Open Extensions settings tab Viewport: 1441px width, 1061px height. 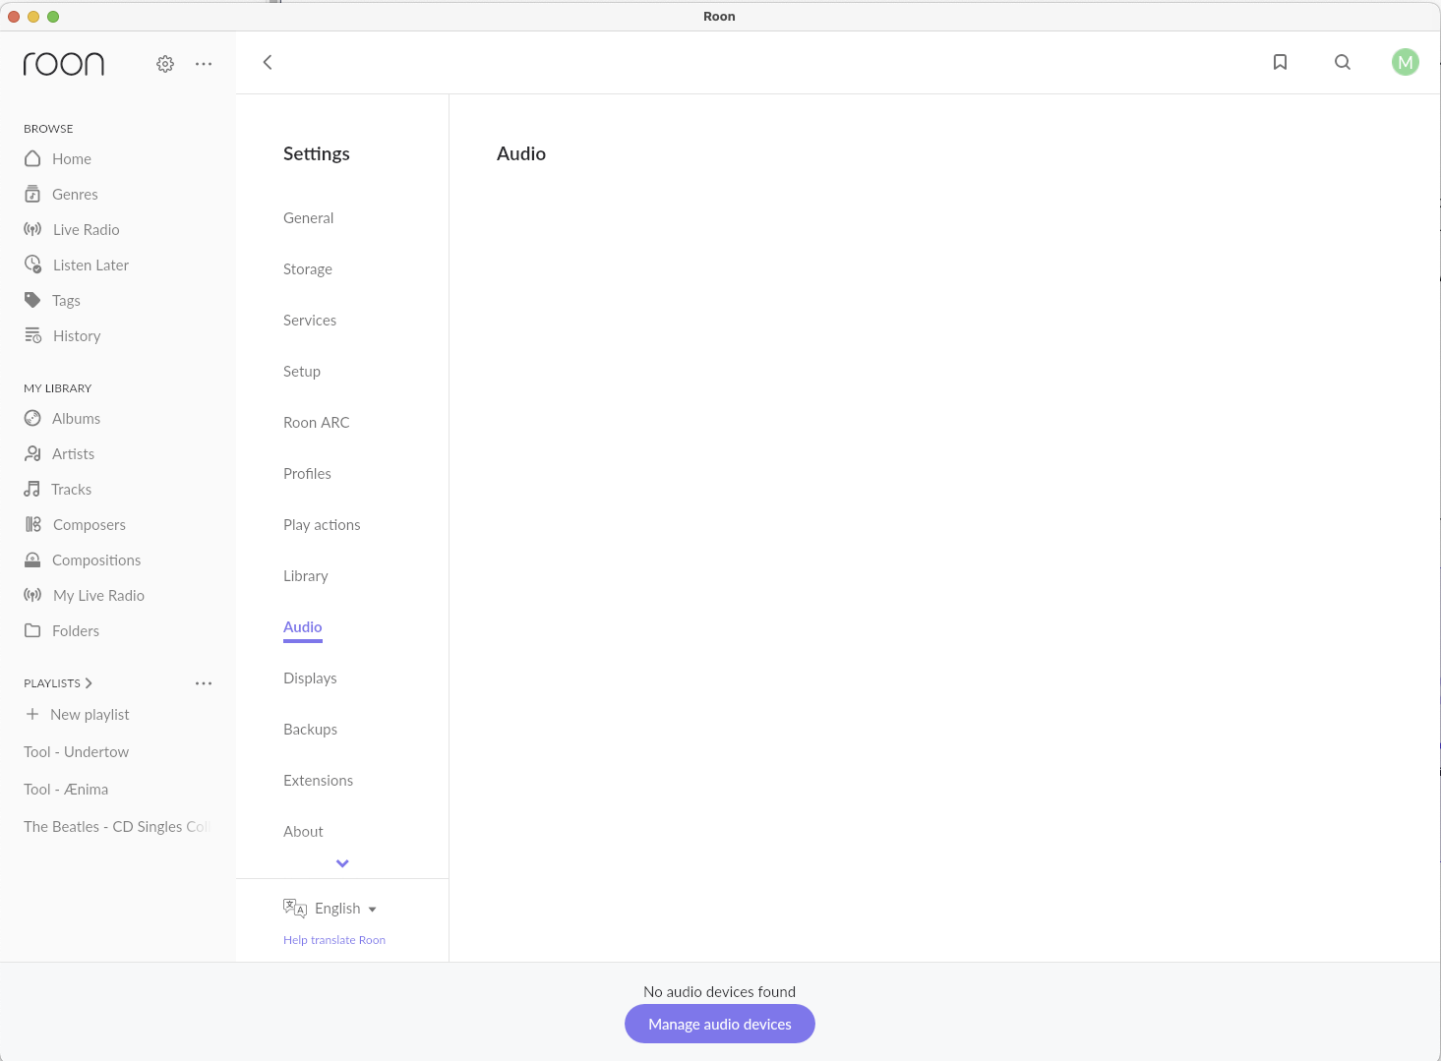(x=318, y=781)
